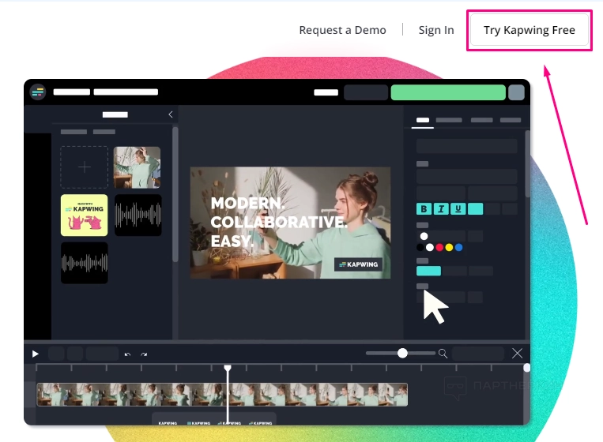Play the timeline with the play button

tap(36, 354)
